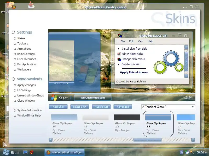Select Glass Xp Super 10 skin thumbnail

click(64, 117)
